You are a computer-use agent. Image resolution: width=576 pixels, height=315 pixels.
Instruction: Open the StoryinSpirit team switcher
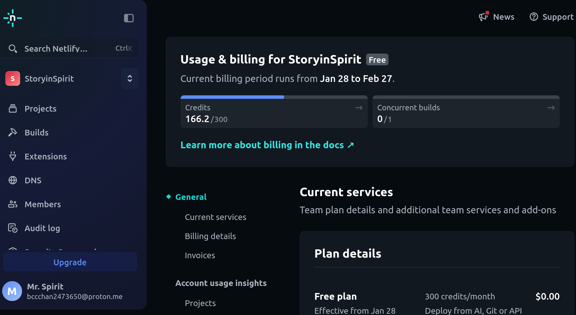(129, 78)
